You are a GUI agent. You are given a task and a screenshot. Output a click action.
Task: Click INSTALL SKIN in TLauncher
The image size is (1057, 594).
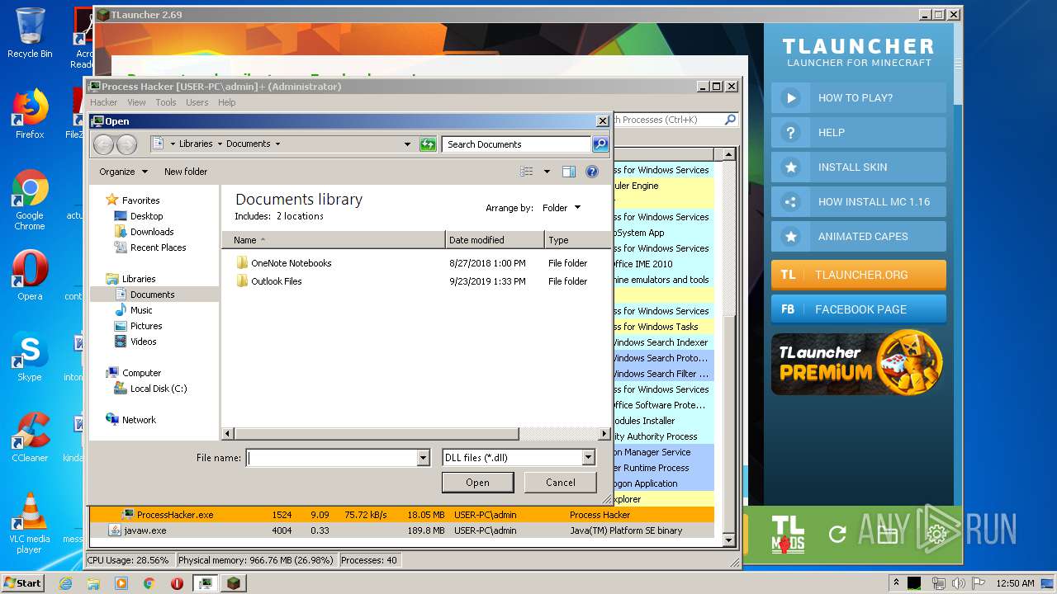pos(859,167)
